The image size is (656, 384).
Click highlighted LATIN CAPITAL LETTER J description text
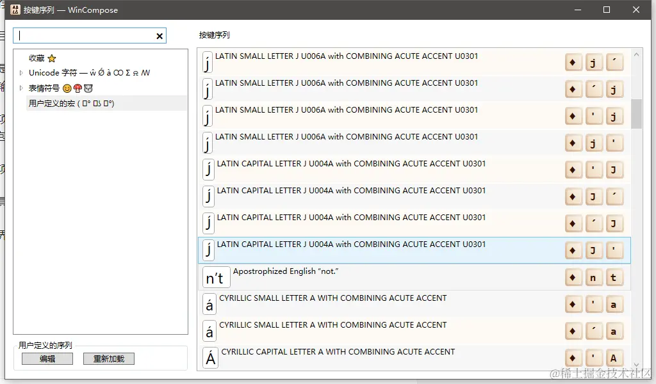click(x=351, y=244)
